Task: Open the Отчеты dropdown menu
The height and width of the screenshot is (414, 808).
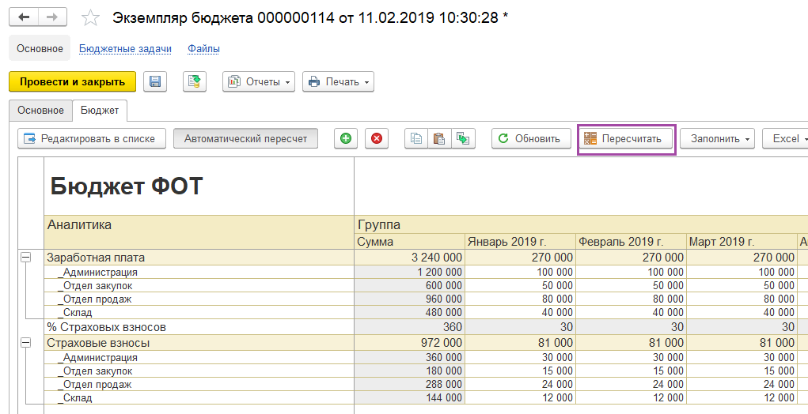Action: [259, 81]
